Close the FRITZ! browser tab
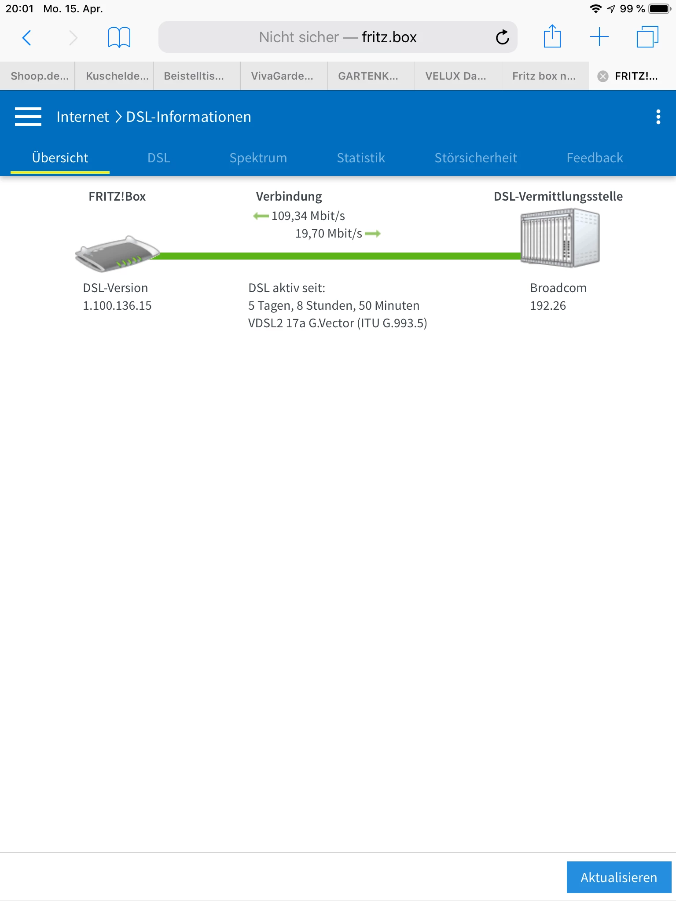Viewport: 676px width, 901px height. click(603, 76)
